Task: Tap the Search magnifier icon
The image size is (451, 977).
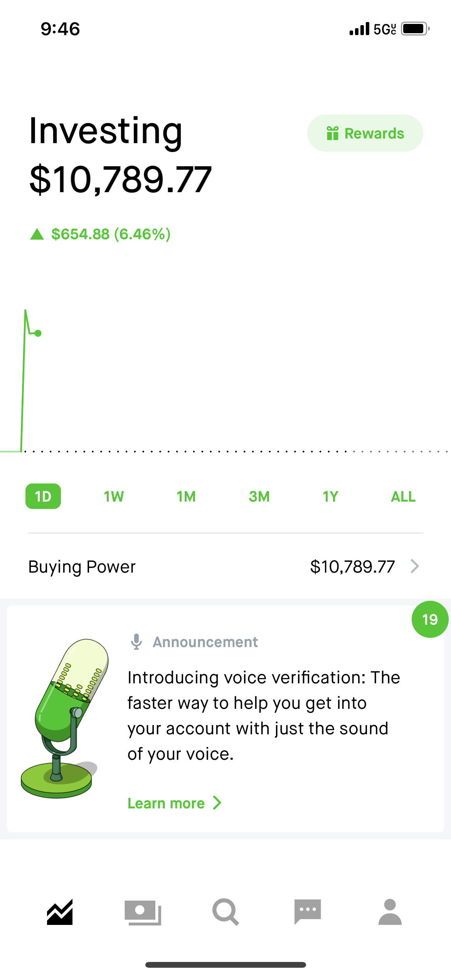Action: pyautogui.click(x=225, y=912)
